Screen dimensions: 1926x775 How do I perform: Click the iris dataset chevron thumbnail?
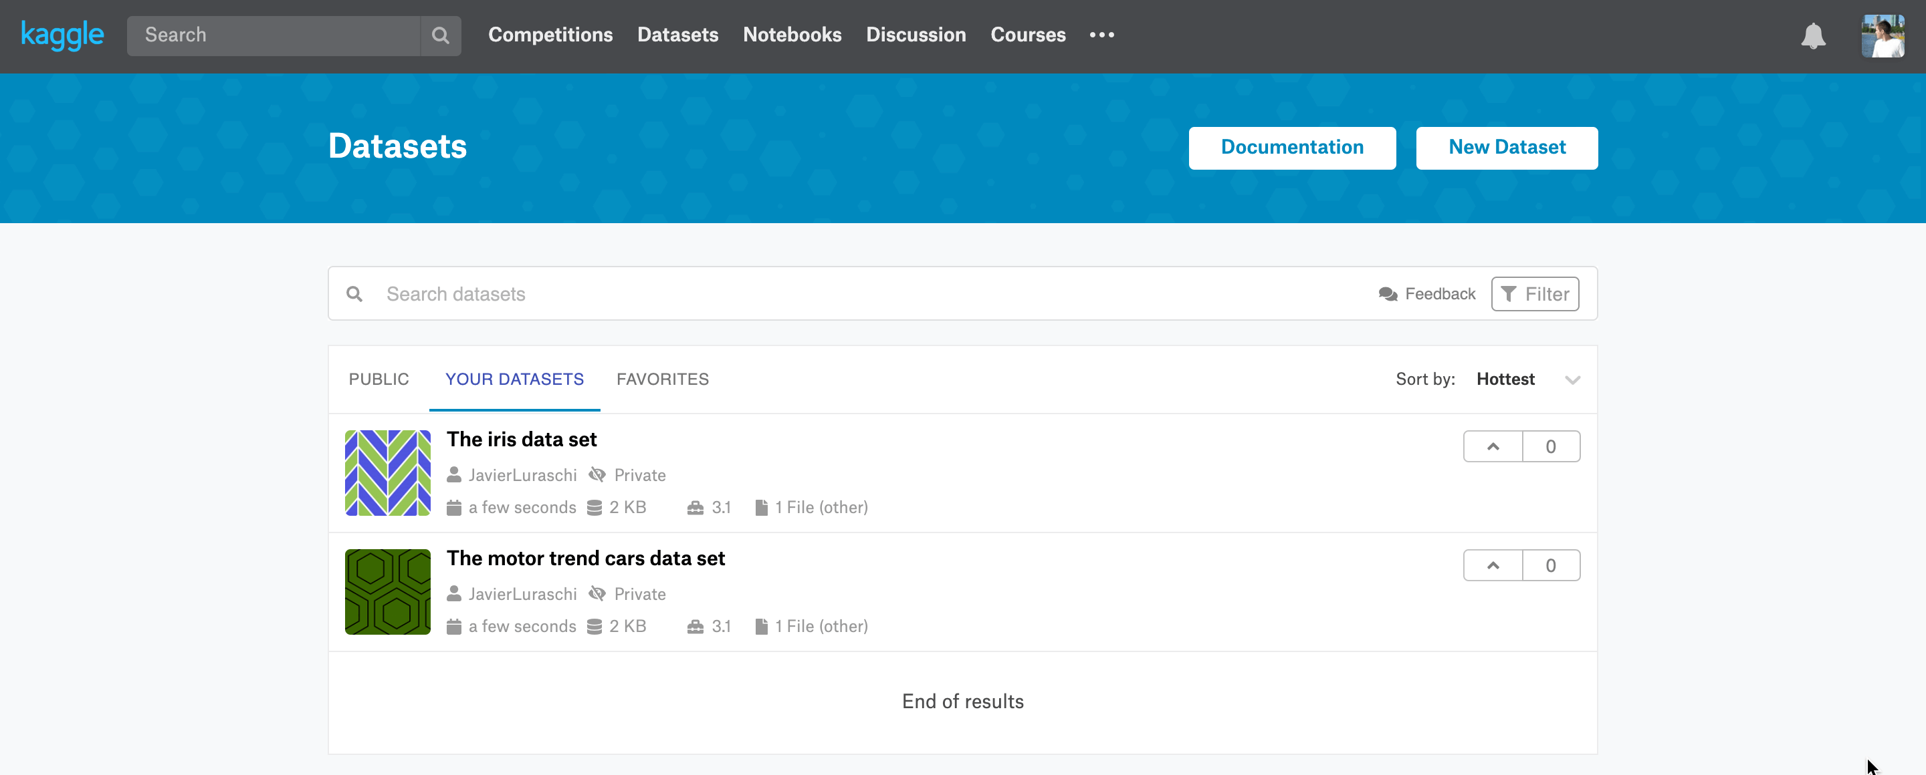pos(387,472)
